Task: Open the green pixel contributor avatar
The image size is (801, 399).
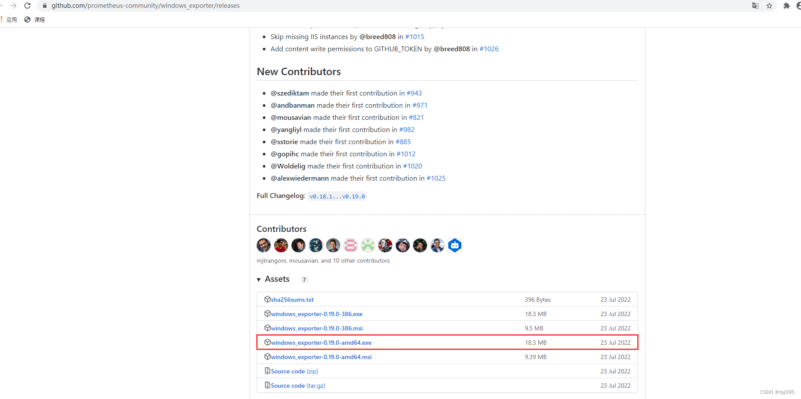Action: click(x=368, y=245)
